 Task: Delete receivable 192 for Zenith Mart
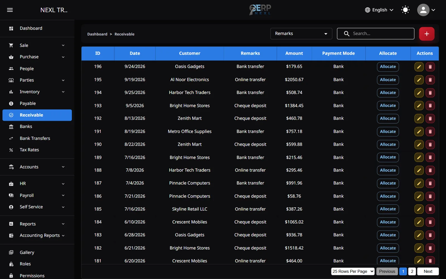pos(430,119)
